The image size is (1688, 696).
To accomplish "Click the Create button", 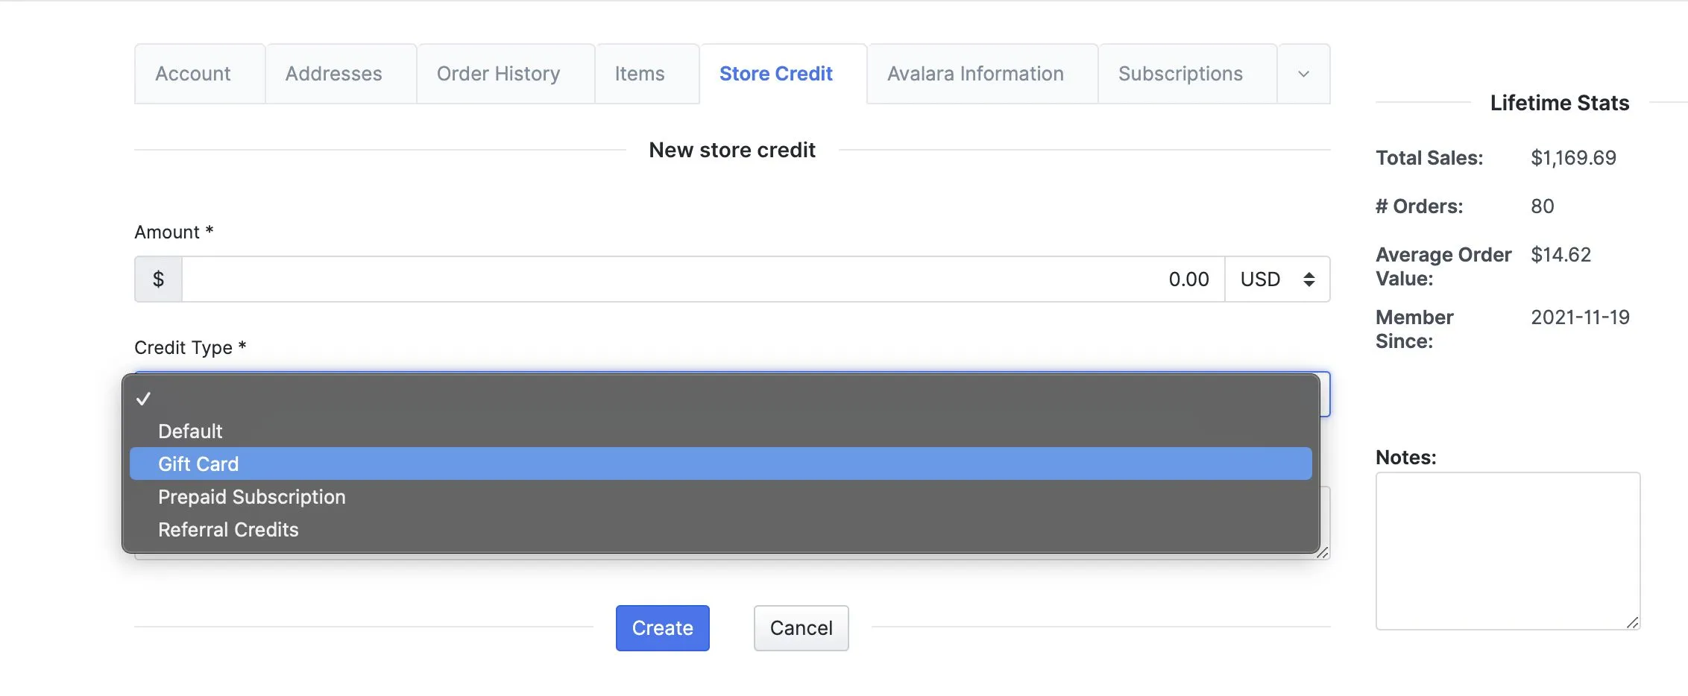I will [x=662, y=628].
